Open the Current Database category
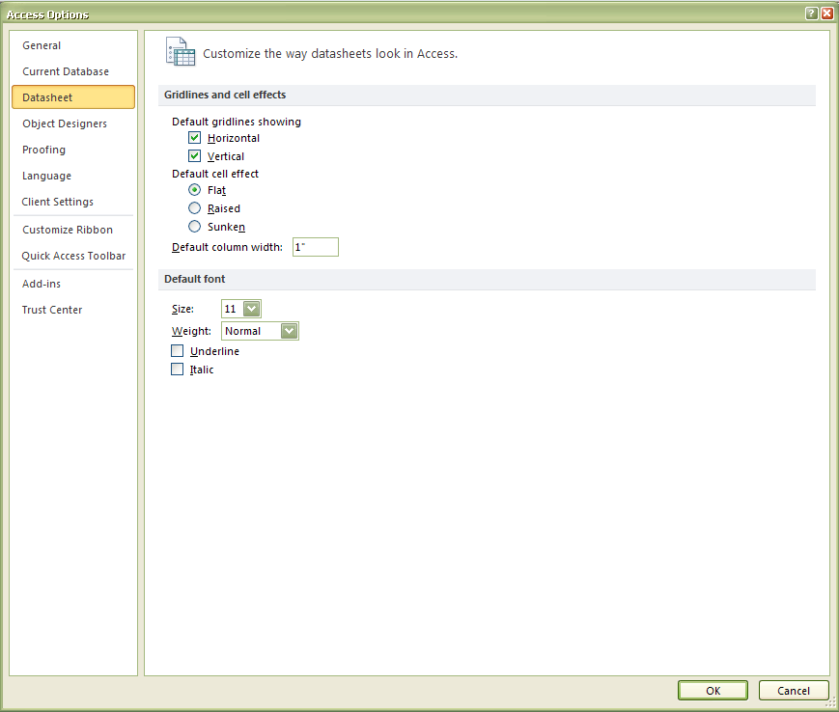The height and width of the screenshot is (712, 839). pos(73,71)
